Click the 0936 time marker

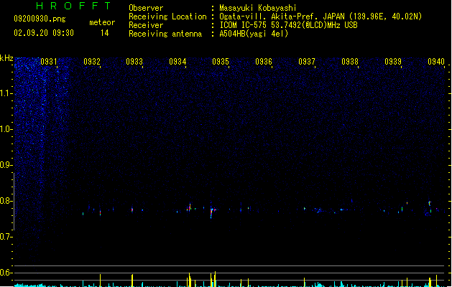point(264,62)
